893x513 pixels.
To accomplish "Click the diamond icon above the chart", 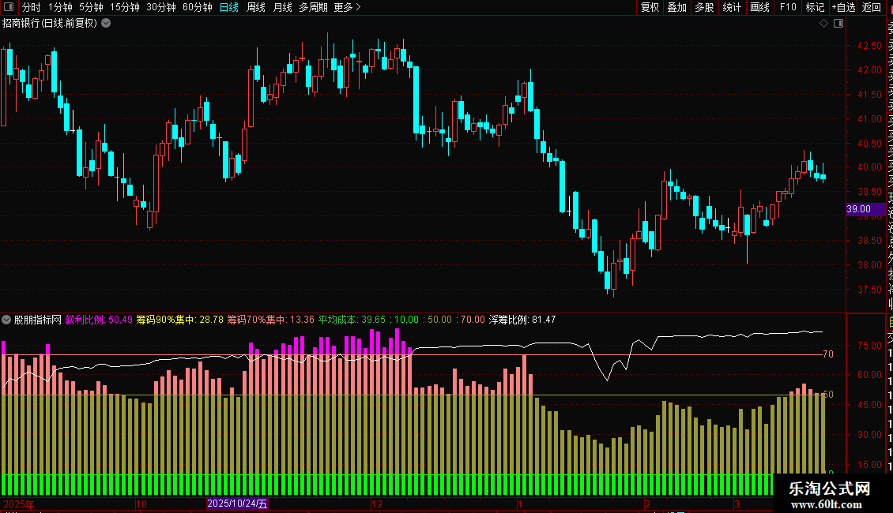I will click(823, 24).
